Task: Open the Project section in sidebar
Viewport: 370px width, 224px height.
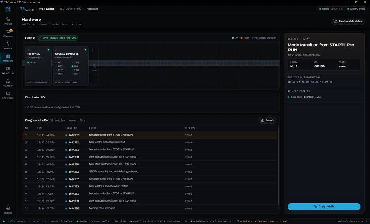Action: 8,21
